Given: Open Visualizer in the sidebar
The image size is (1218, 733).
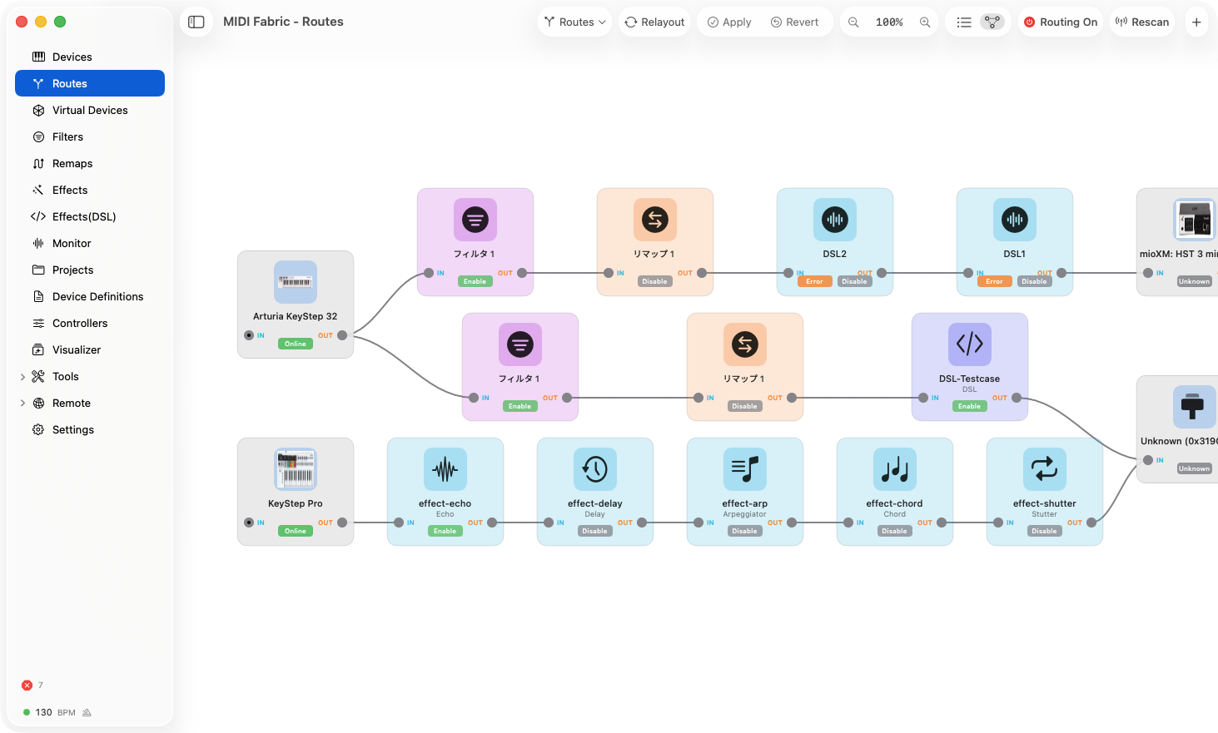Looking at the screenshot, I should pyautogui.click(x=90, y=350).
